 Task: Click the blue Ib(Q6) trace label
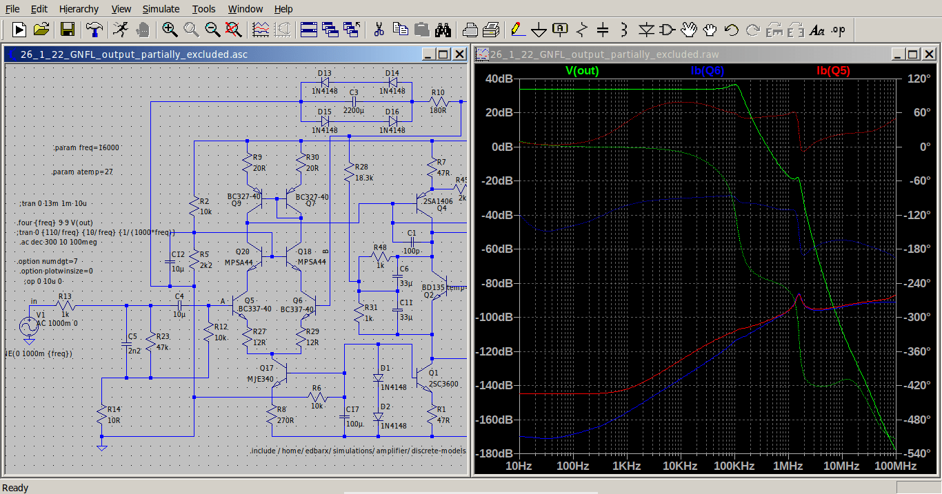(x=708, y=70)
